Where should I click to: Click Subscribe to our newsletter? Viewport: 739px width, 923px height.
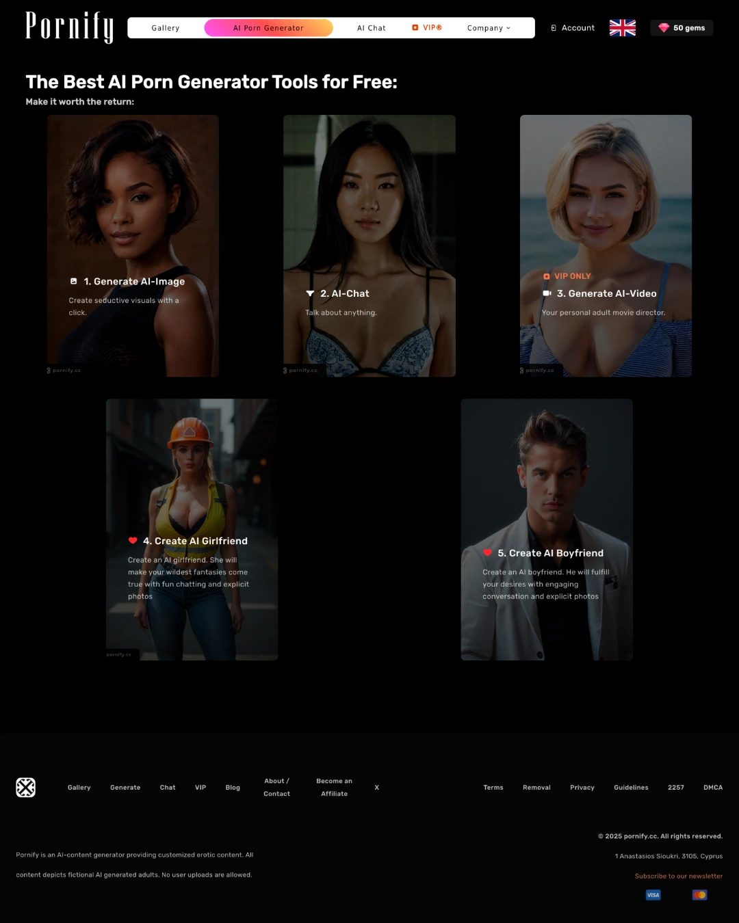tap(678, 876)
